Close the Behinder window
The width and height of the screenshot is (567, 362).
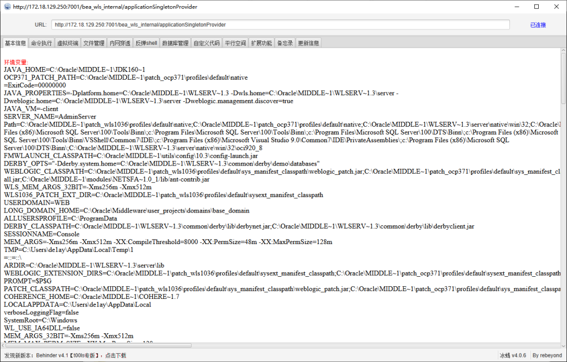pos(556,7)
